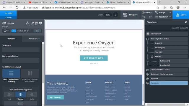189x106 pixels.
Task: Bookmark this page with star icon
Action: pyautogui.click(x=158, y=8)
